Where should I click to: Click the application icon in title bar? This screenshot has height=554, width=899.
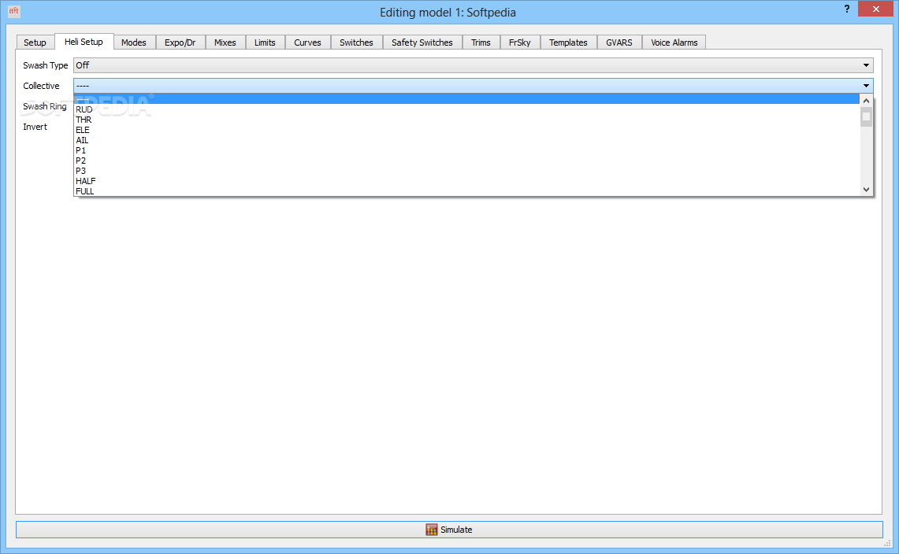pyautogui.click(x=13, y=10)
